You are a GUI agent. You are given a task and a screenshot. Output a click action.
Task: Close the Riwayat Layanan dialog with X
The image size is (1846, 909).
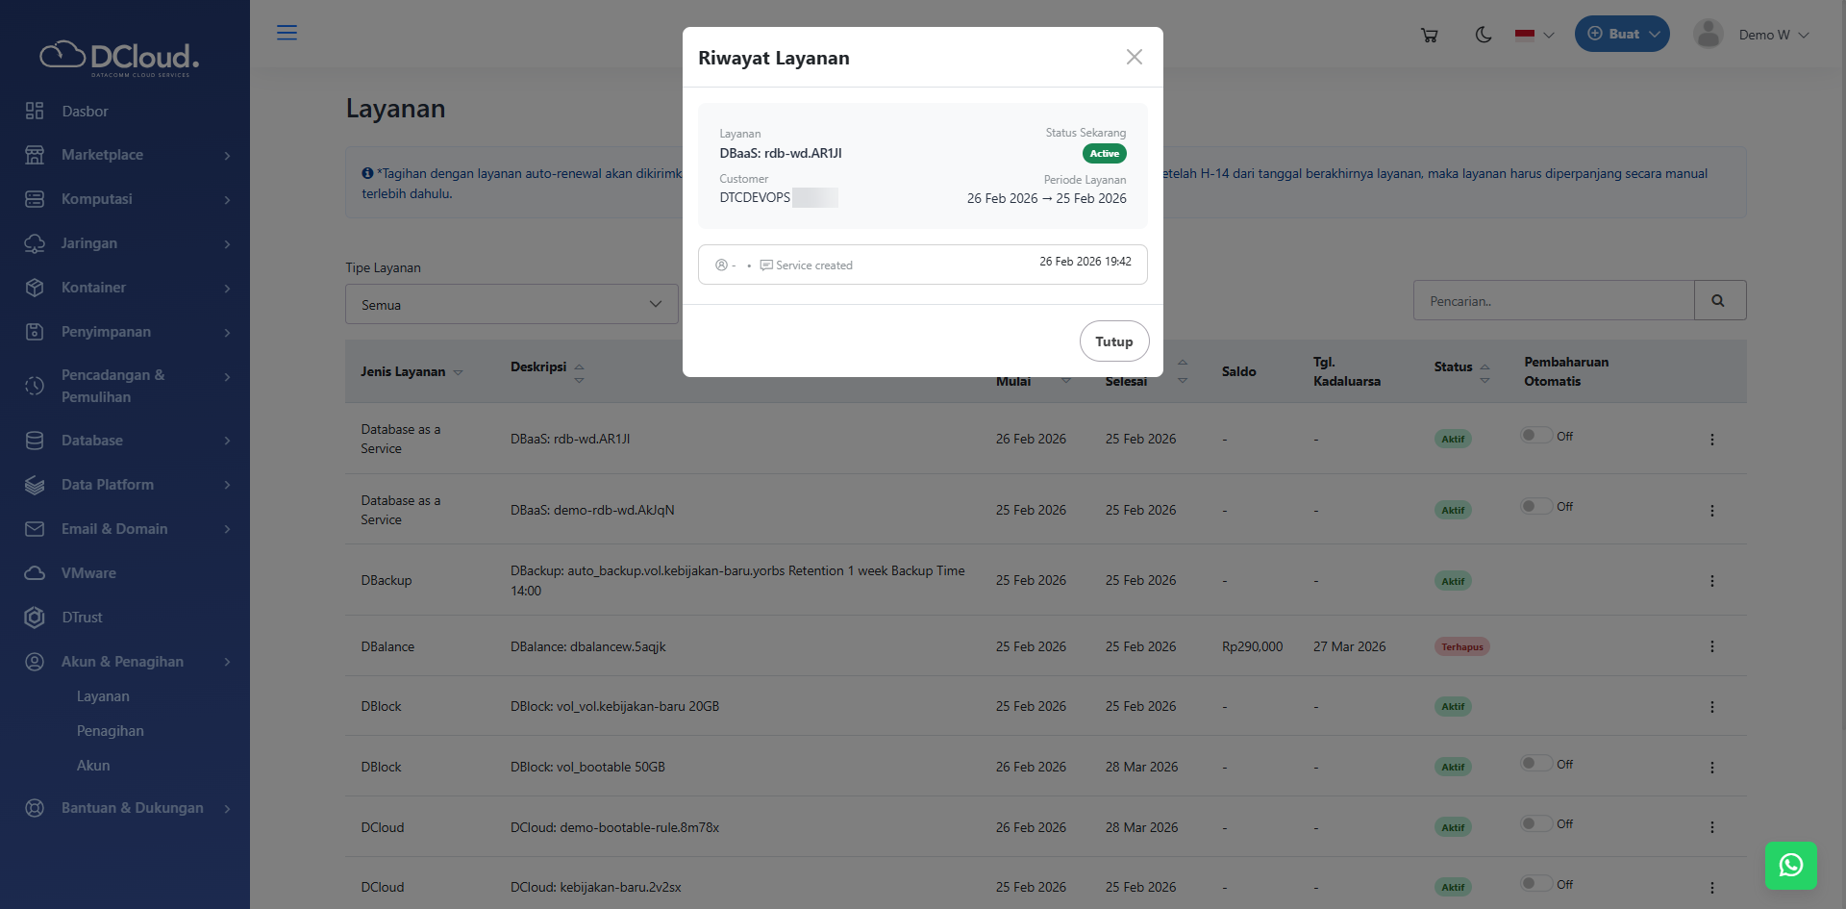point(1135,57)
